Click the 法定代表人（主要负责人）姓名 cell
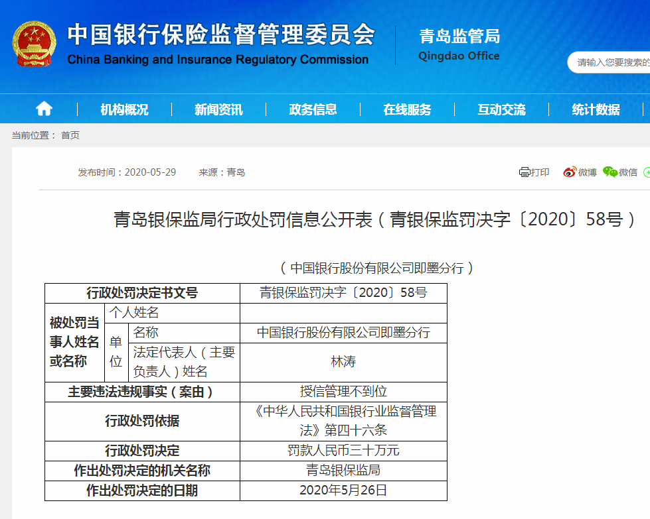The height and width of the screenshot is (519, 650). click(x=184, y=362)
